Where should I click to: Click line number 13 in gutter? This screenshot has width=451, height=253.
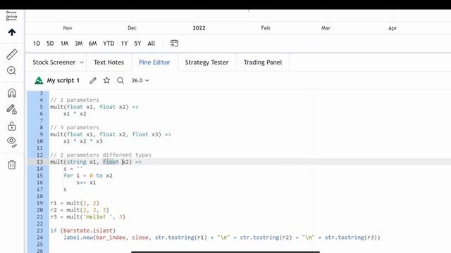[39, 162]
